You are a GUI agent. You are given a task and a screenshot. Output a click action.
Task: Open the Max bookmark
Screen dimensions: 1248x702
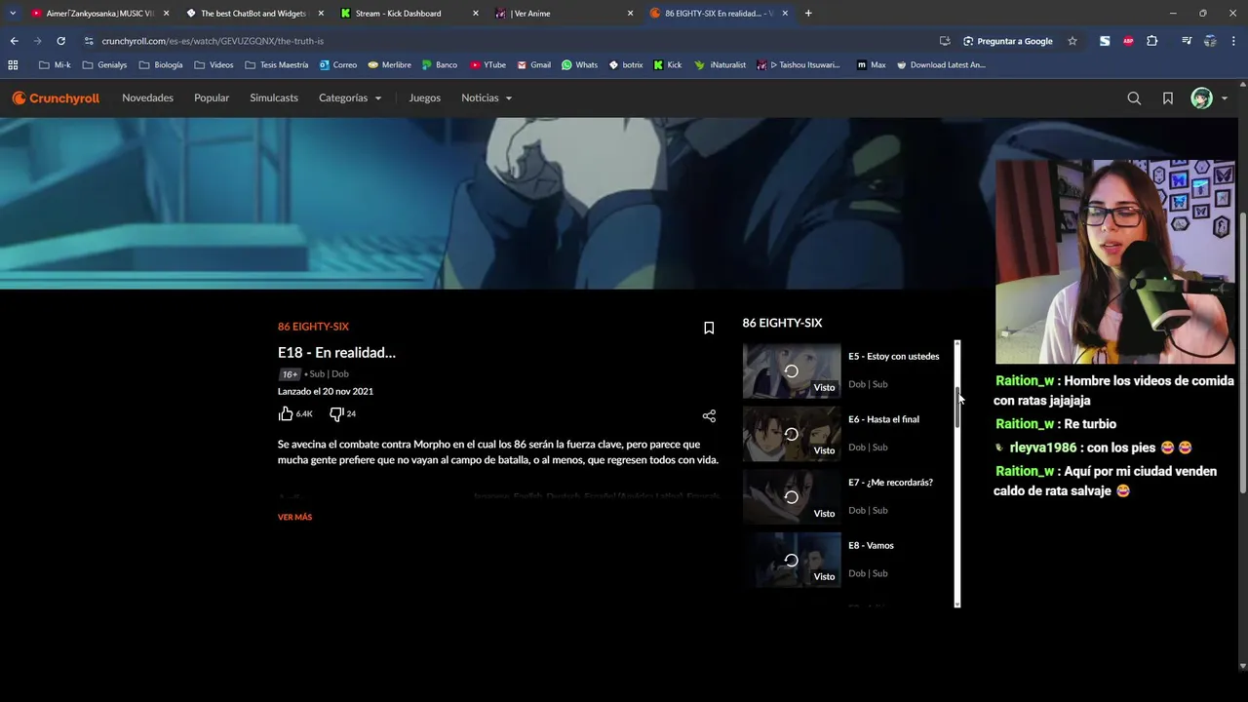pyautogui.click(x=872, y=65)
